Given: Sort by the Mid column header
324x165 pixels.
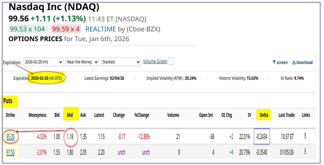Looking at the screenshot, I should click(70, 115).
